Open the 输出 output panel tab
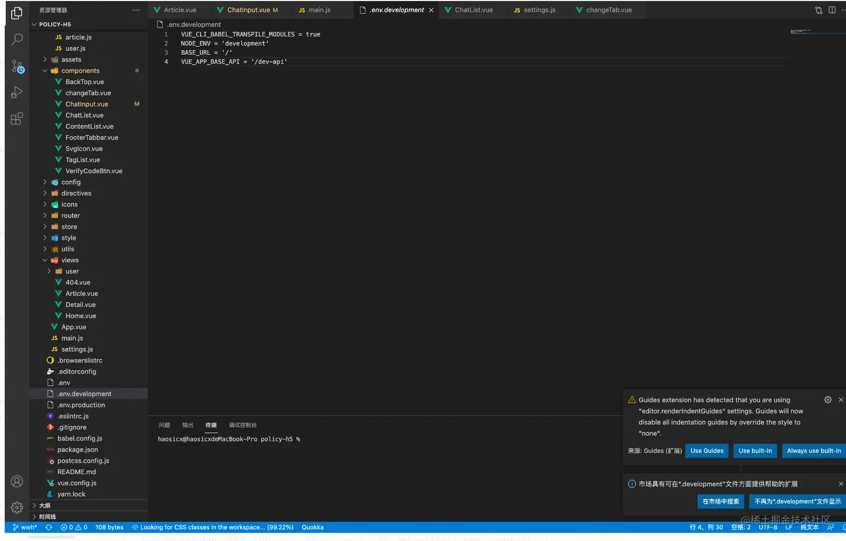Image resolution: width=846 pixels, height=541 pixels. point(188,425)
